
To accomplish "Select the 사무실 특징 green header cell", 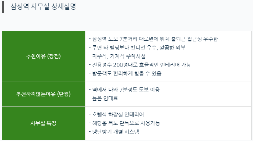I will pos(44,123).
